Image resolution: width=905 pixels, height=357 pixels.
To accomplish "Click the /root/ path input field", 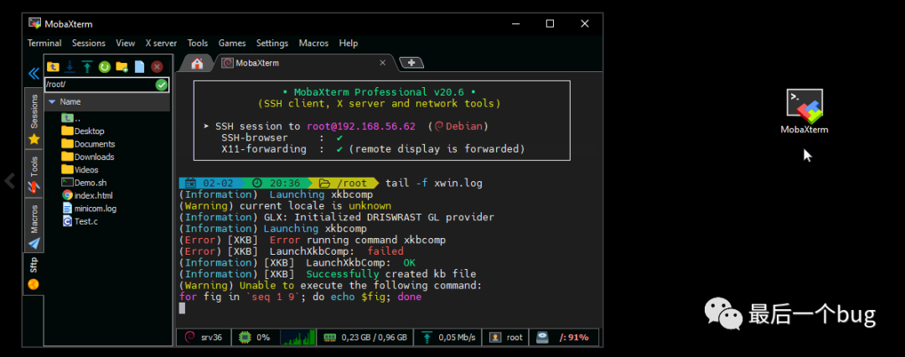I will (x=96, y=85).
